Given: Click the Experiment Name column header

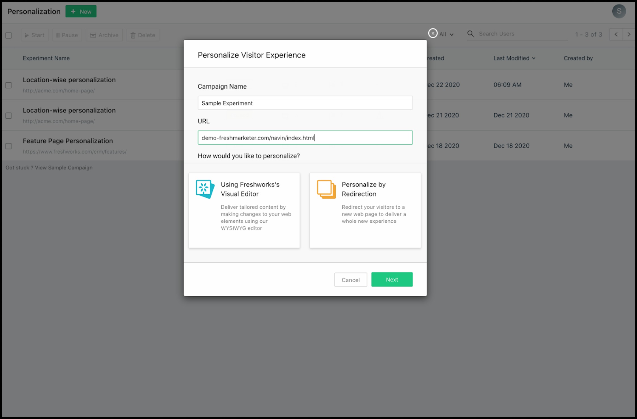Looking at the screenshot, I should coord(46,58).
